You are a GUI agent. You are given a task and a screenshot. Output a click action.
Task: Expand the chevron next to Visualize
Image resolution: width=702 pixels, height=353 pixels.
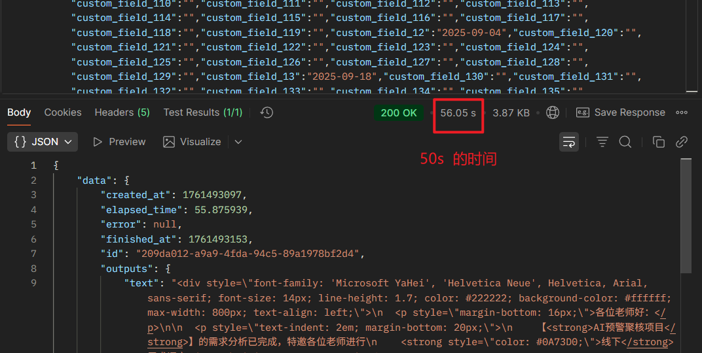pos(238,142)
